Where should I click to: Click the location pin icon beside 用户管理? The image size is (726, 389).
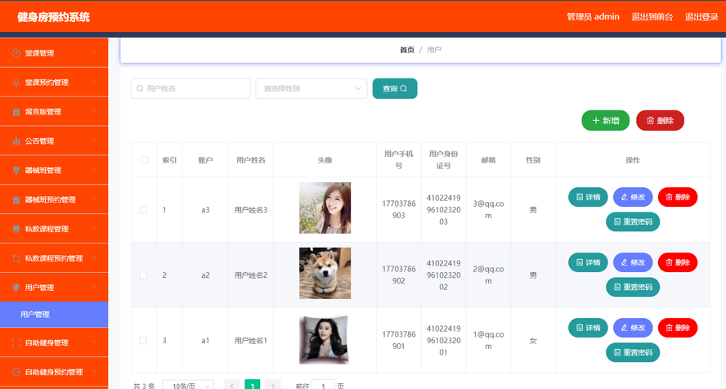tap(16, 288)
